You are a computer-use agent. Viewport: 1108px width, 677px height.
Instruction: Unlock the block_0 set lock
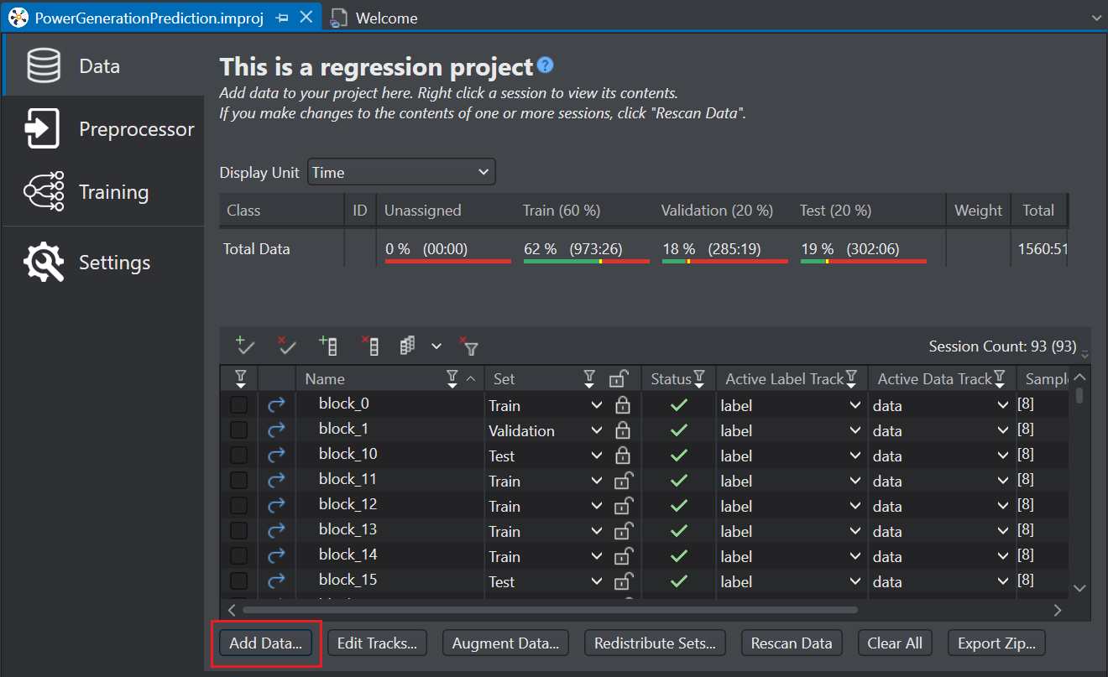(x=623, y=405)
